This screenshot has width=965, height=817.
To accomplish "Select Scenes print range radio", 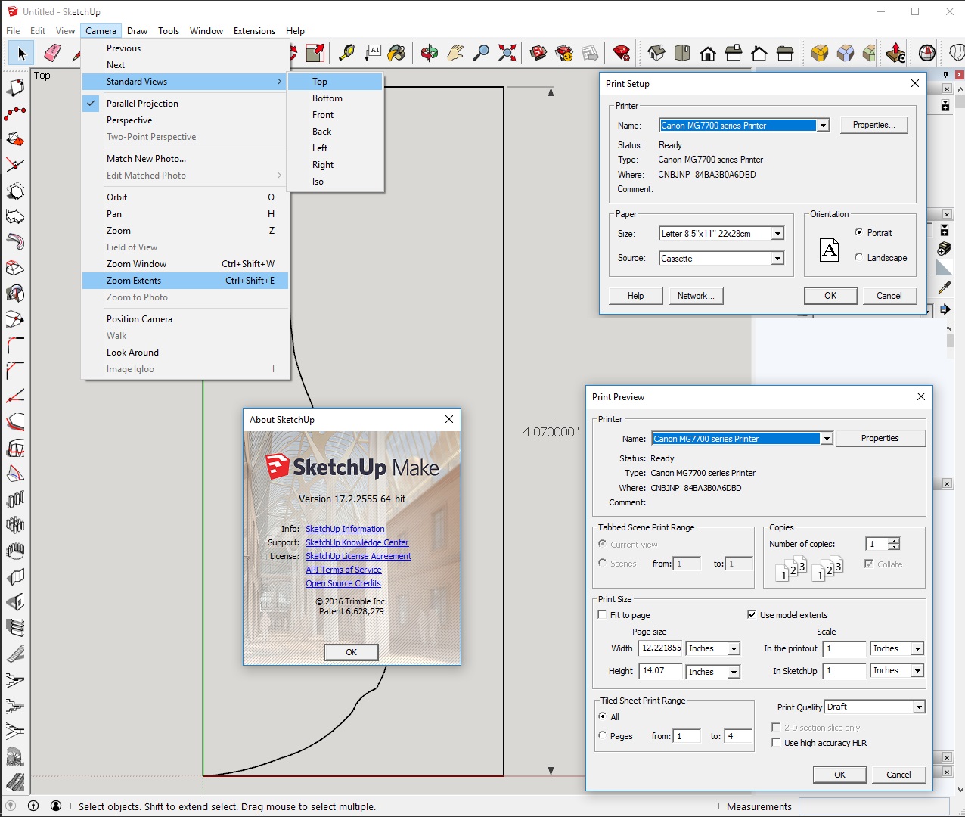I will (x=602, y=564).
